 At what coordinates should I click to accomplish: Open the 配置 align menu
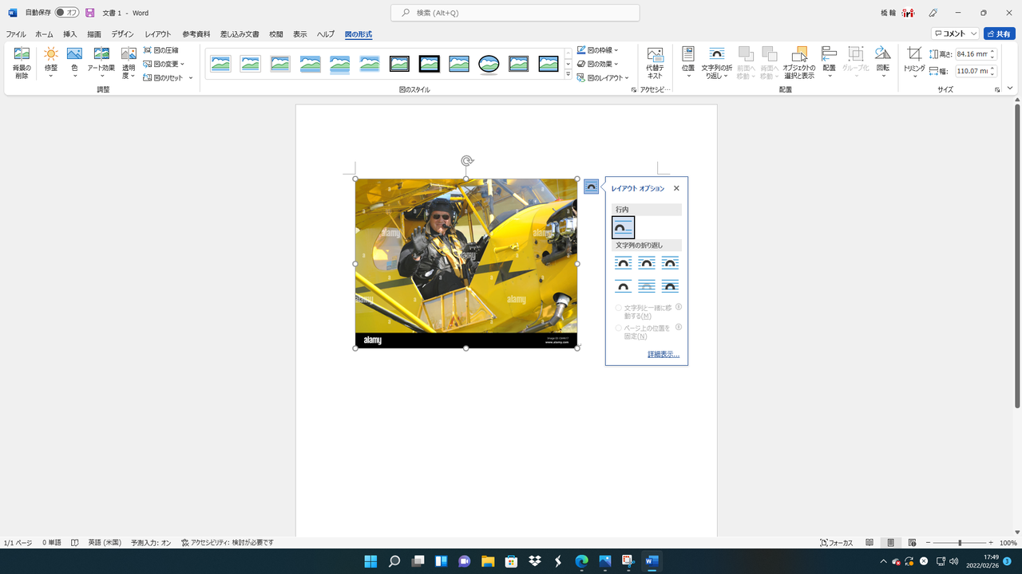tap(829, 63)
